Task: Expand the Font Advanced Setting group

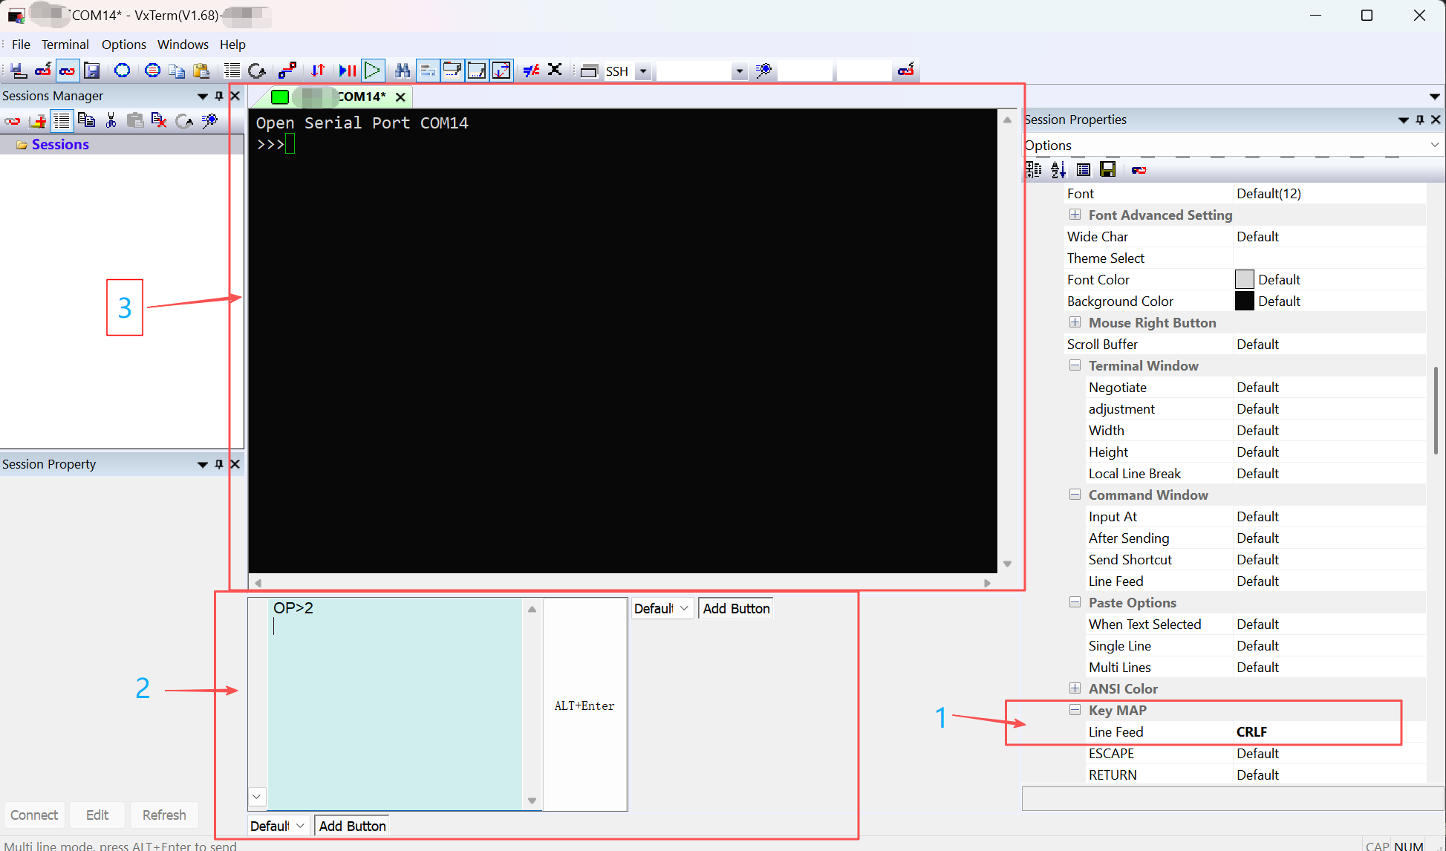Action: [x=1075, y=215]
